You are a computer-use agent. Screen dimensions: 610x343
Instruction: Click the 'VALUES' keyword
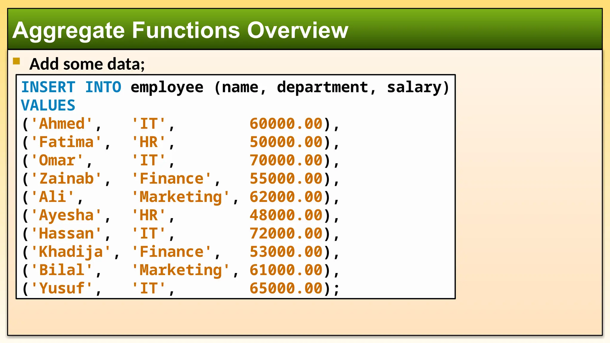(48, 105)
